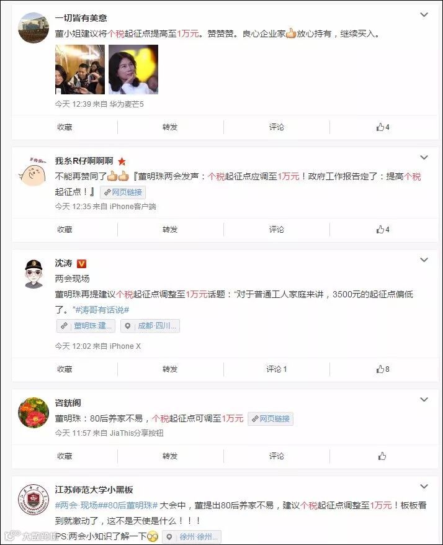Like the 我糸R仔啊啊啊 post with thumbs-up
Screen dimensions: 443x545
pos(383,230)
